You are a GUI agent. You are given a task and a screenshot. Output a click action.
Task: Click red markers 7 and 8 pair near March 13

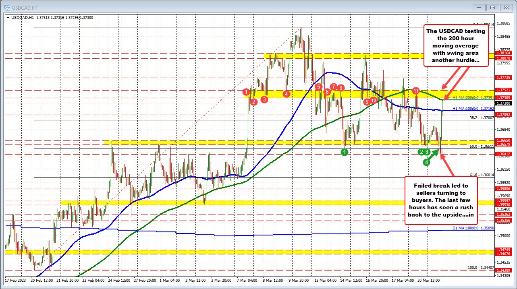[336, 87]
